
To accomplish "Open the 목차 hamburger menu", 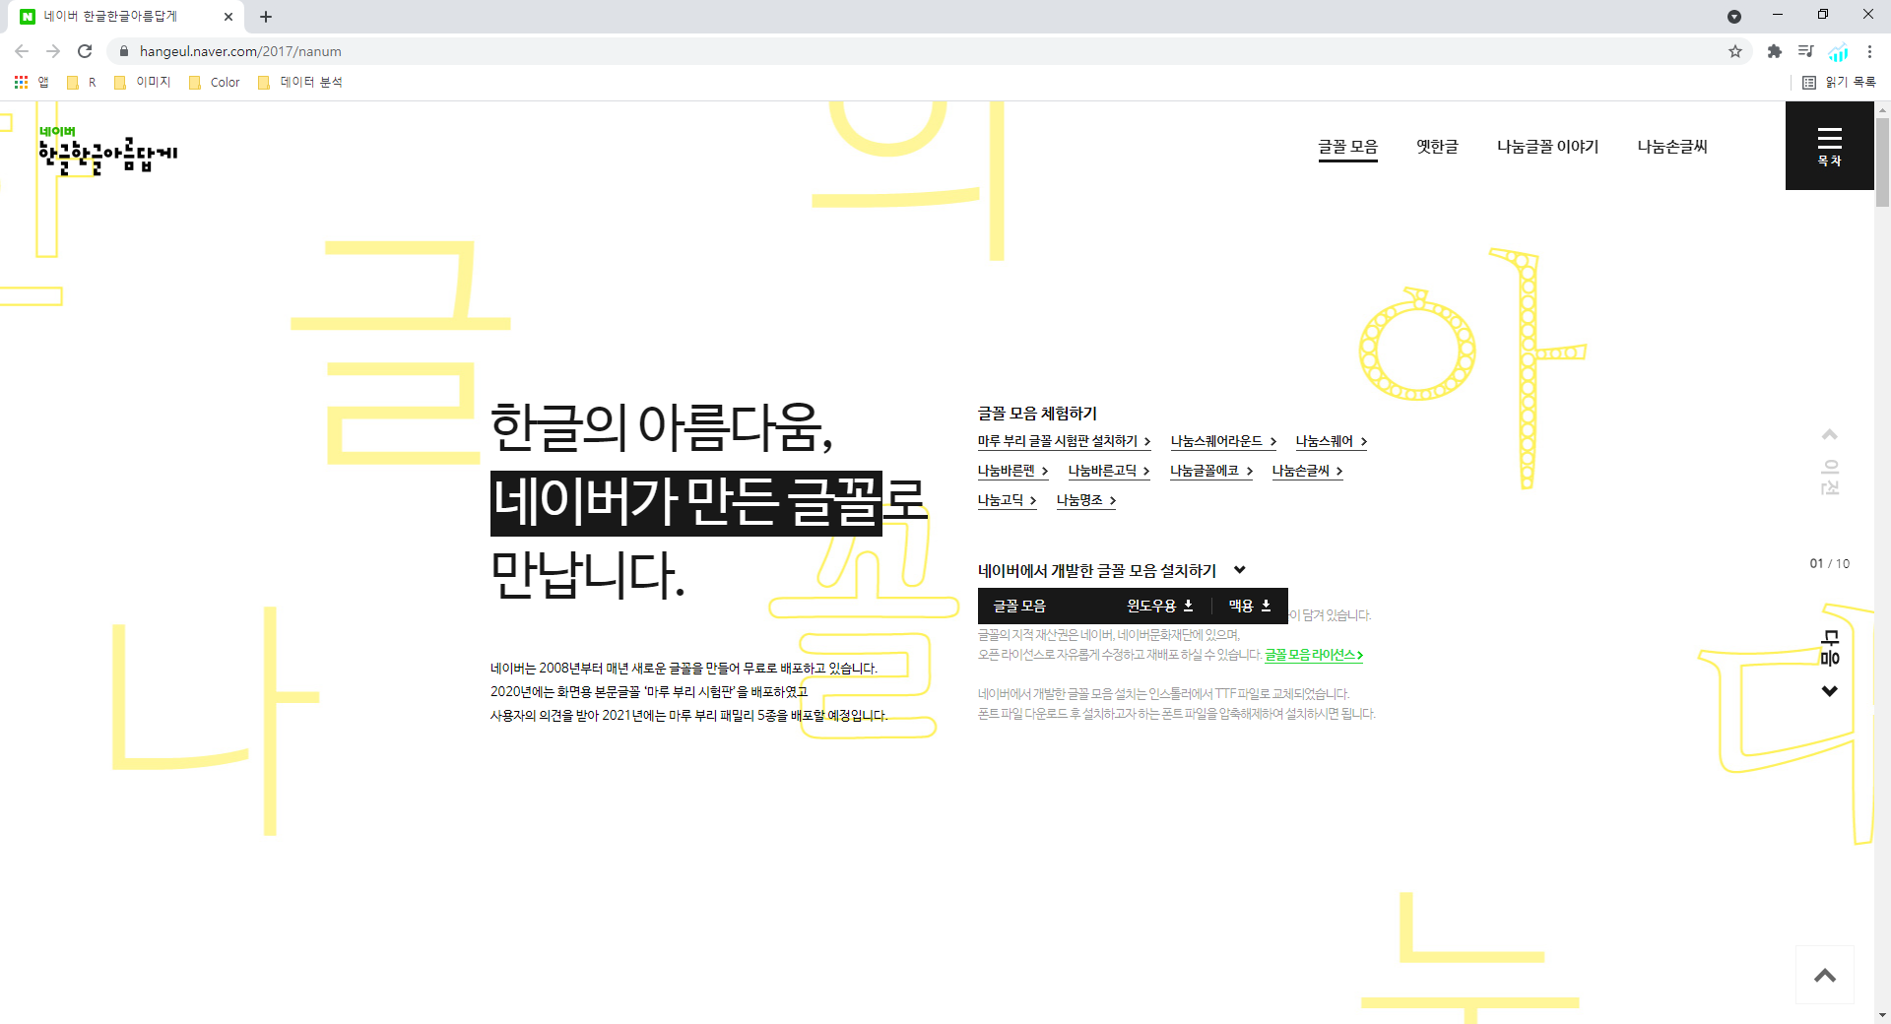I will click(x=1829, y=146).
